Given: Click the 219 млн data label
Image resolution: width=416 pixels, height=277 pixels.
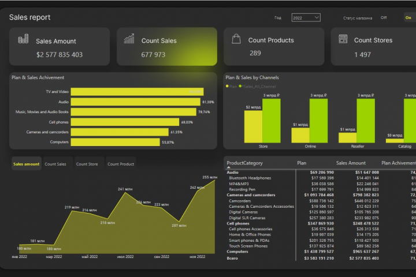Looking at the screenshot, I should (x=72, y=207).
